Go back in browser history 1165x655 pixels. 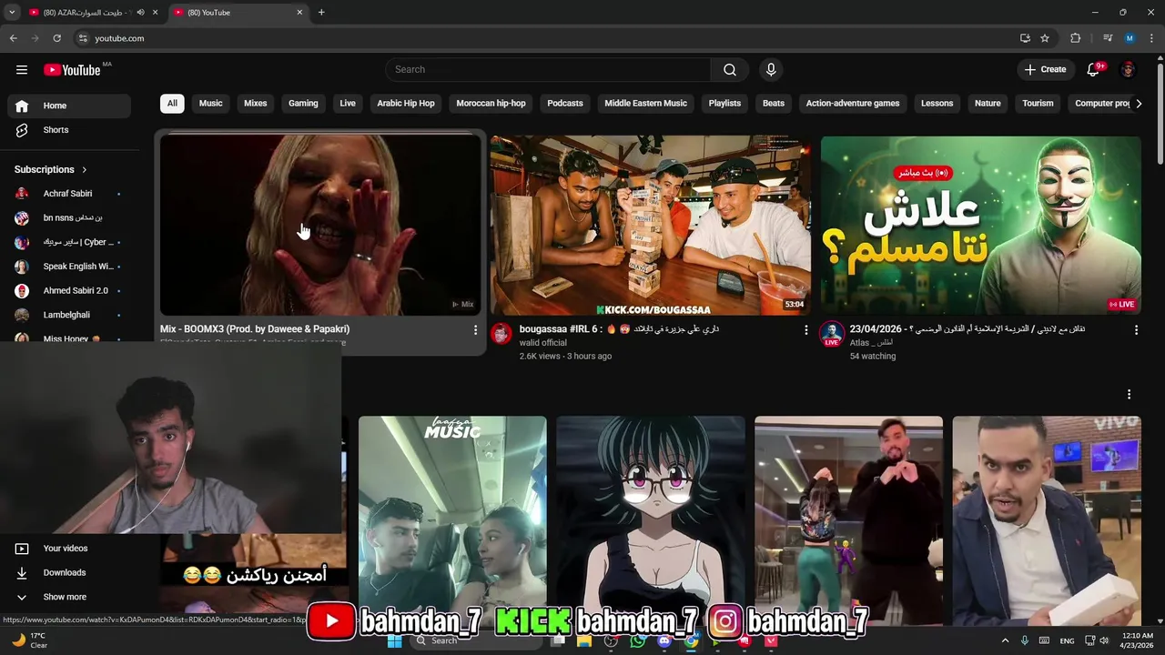pos(13,38)
